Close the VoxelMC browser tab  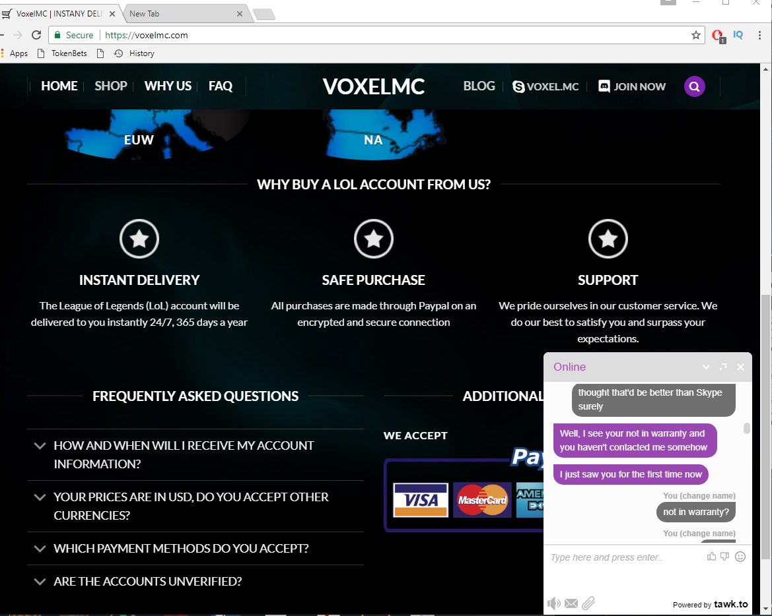(x=112, y=14)
